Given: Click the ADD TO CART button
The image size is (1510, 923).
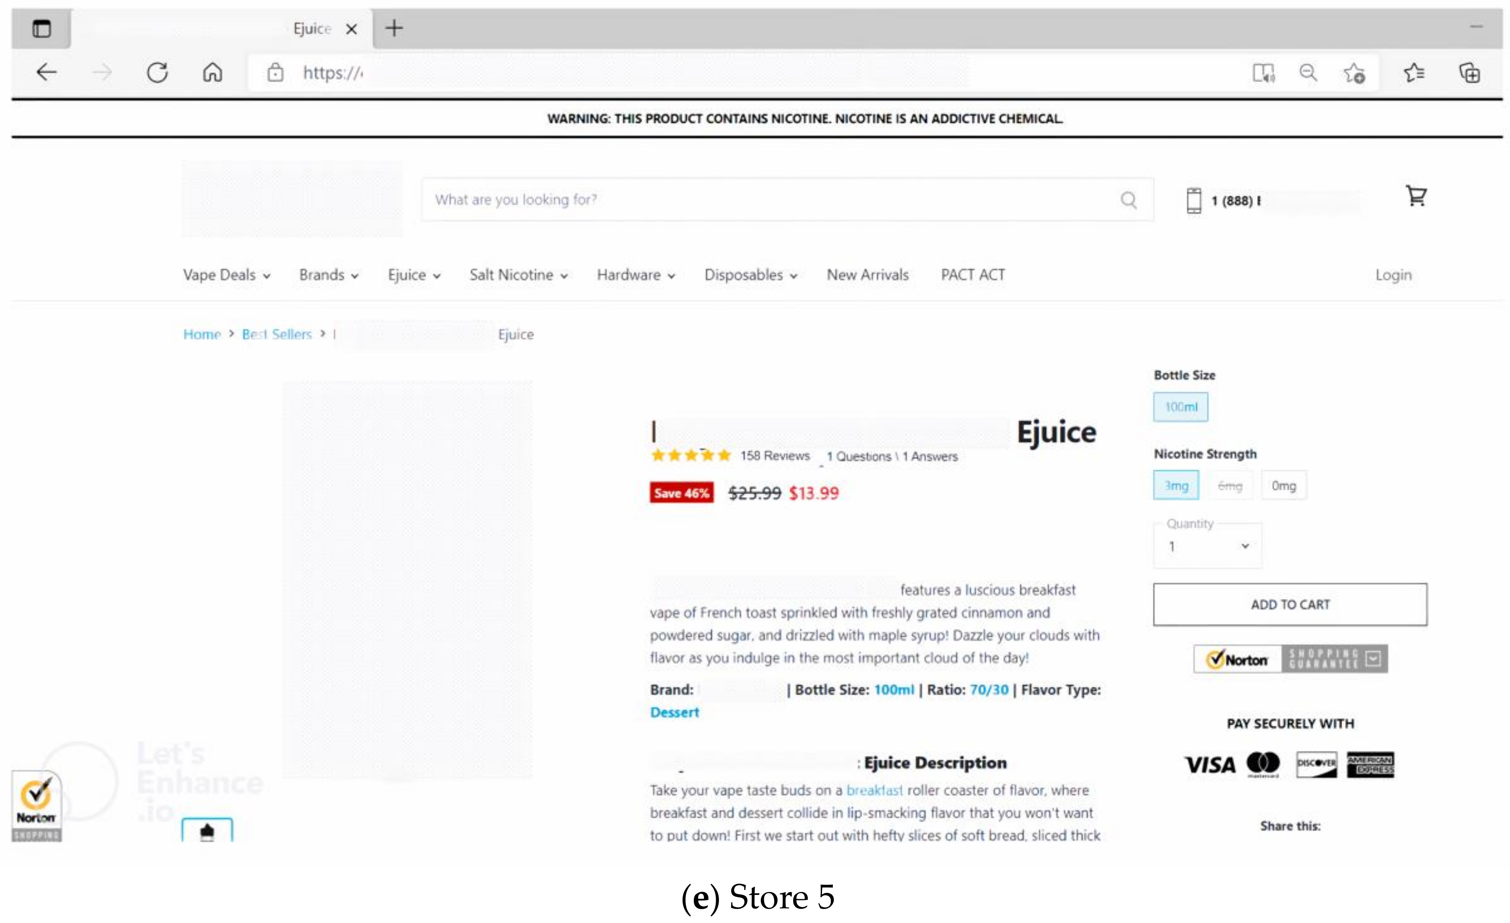Looking at the screenshot, I should pyautogui.click(x=1290, y=604).
